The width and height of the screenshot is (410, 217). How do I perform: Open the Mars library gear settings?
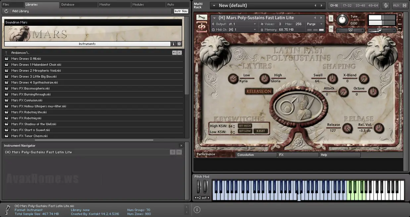pyautogui.click(x=179, y=44)
